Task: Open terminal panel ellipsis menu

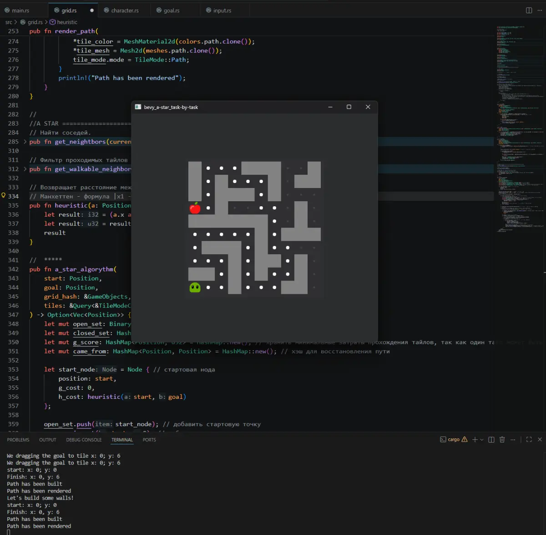Action: click(x=513, y=439)
